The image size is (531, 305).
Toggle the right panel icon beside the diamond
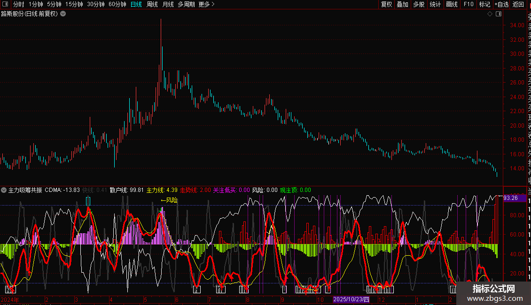click(499, 14)
